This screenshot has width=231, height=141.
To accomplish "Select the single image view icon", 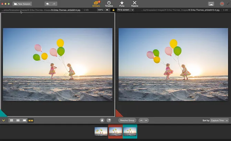I will 24,120.
